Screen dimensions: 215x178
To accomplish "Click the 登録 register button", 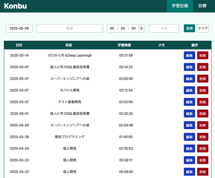I will [x=189, y=28].
